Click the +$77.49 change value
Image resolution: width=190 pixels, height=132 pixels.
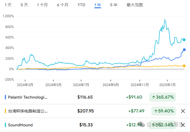tap(136, 111)
